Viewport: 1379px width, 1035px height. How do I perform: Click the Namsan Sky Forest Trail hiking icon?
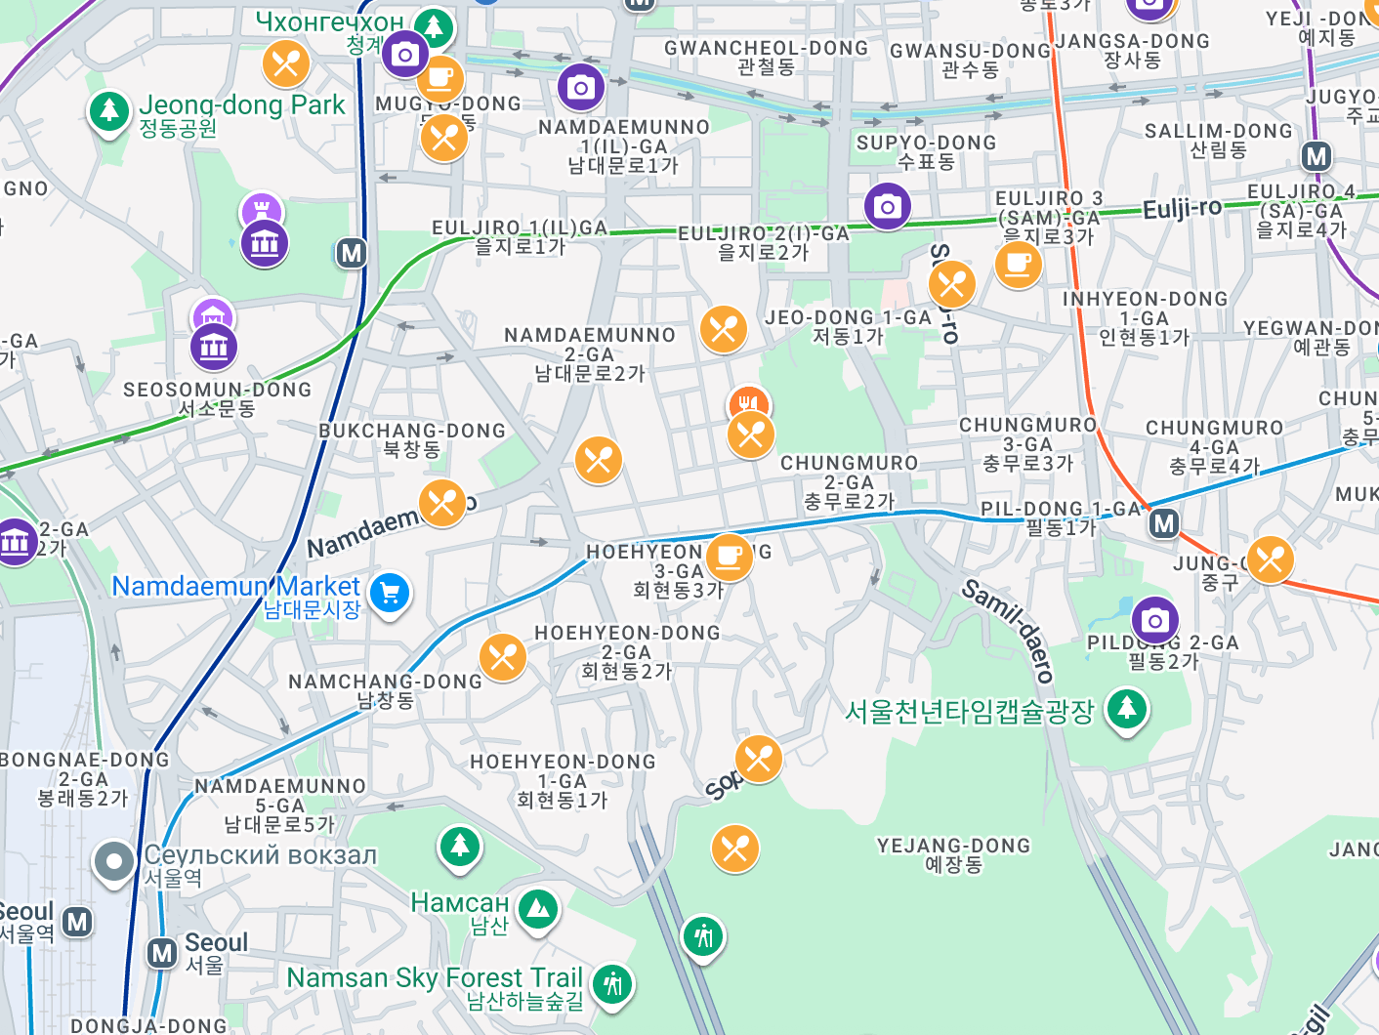click(x=612, y=981)
